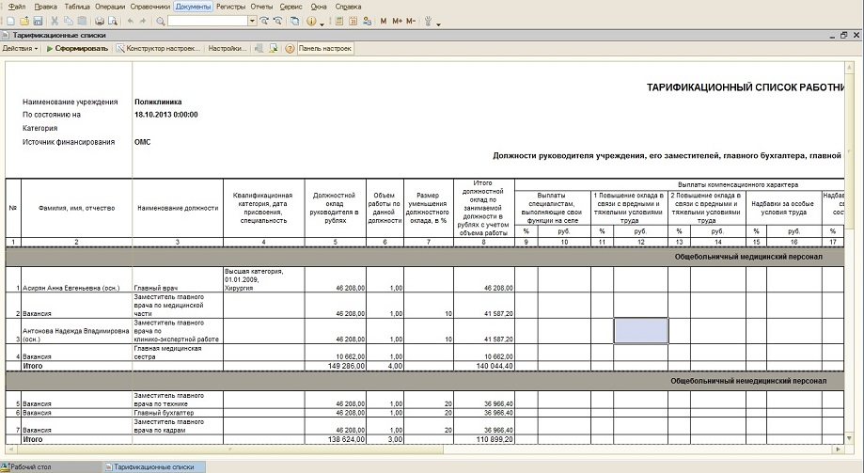Open the Документы menu

coord(193,7)
